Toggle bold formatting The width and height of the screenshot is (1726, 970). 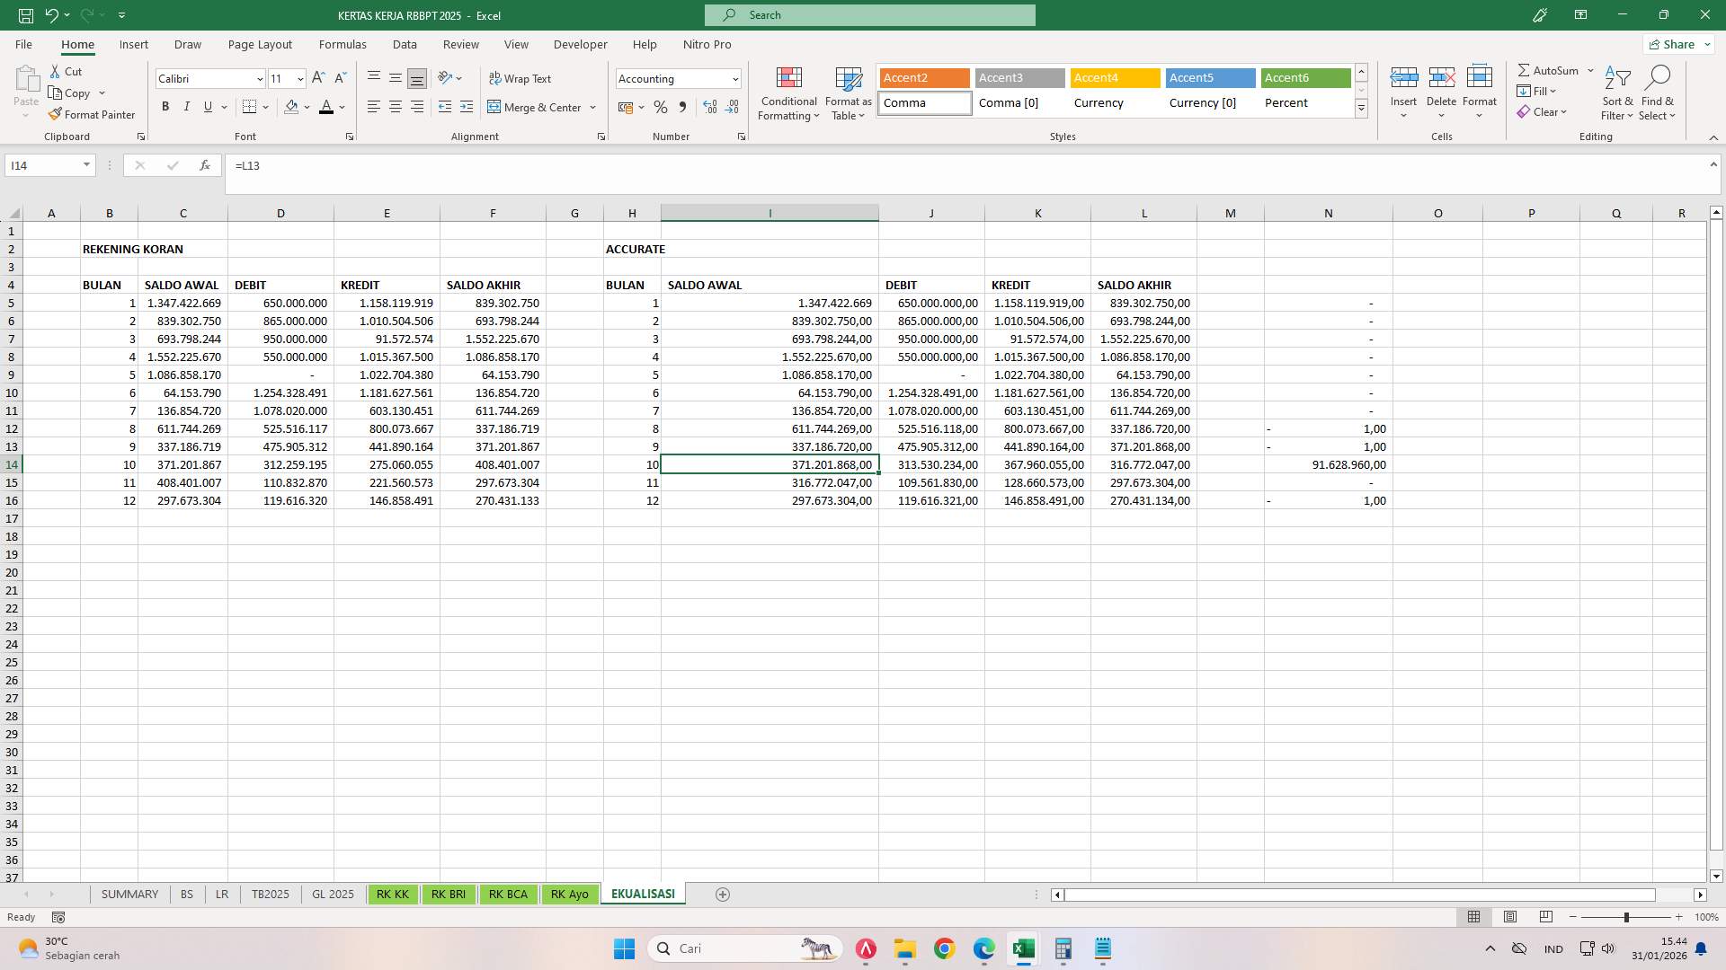165,107
